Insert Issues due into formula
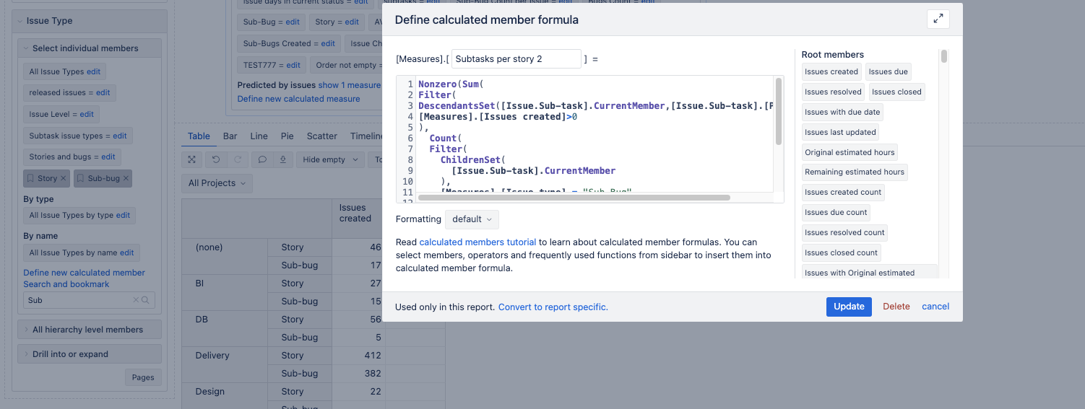Image resolution: width=1085 pixels, height=409 pixels. coord(888,71)
